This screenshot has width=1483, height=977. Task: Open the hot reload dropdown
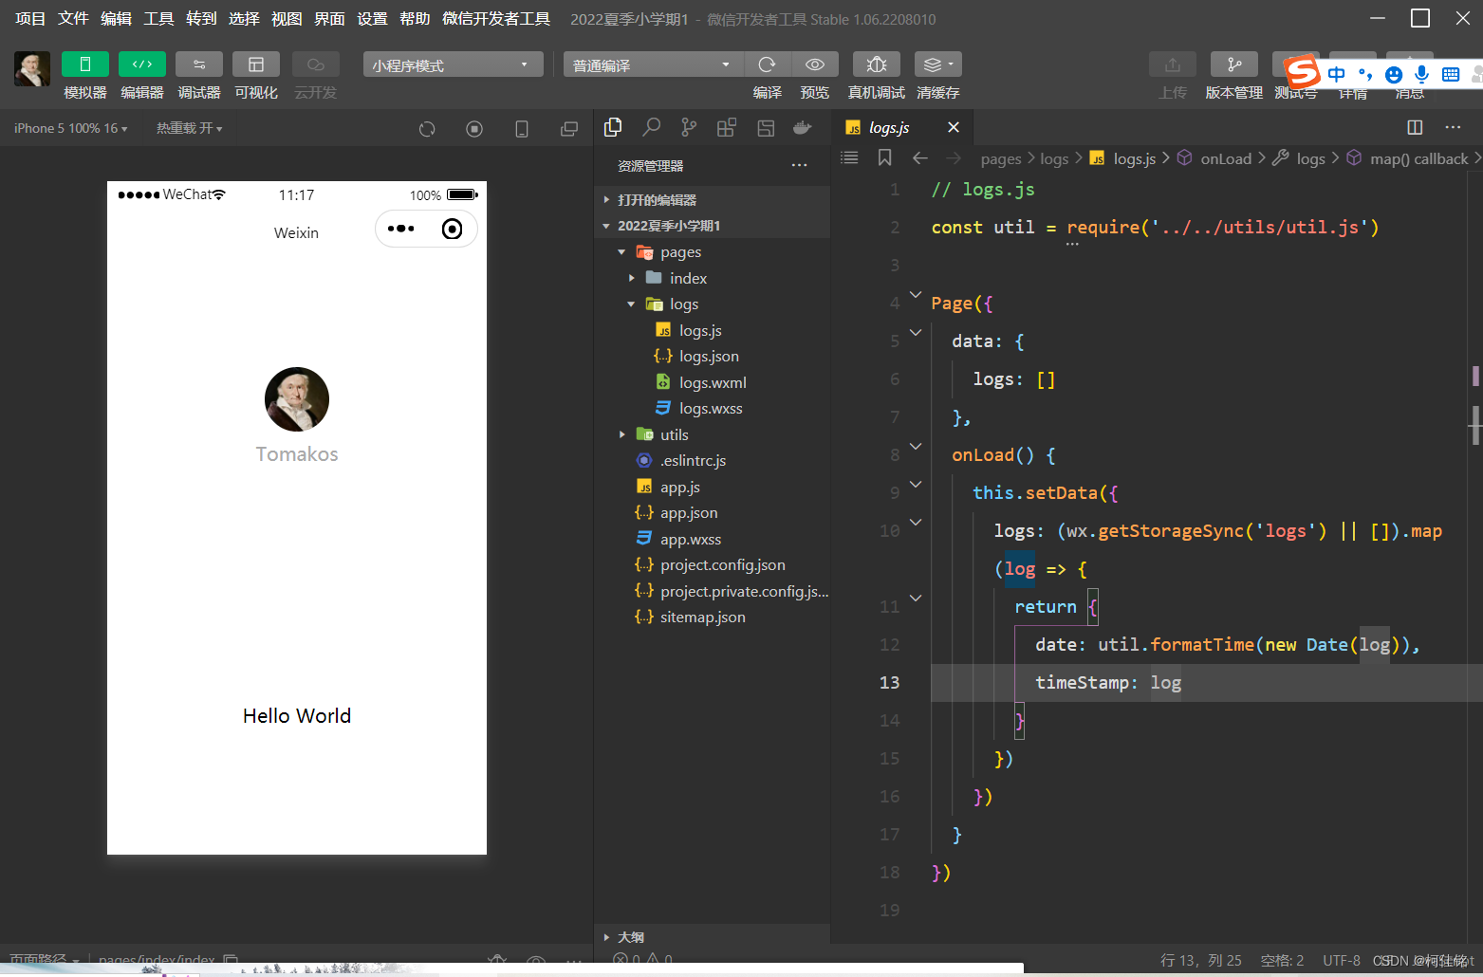(190, 128)
